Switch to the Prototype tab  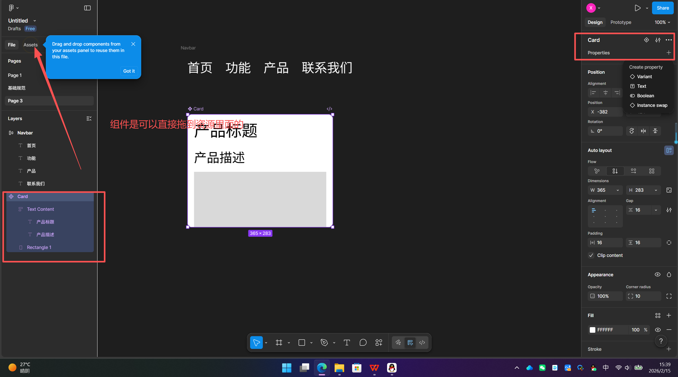(x=621, y=22)
